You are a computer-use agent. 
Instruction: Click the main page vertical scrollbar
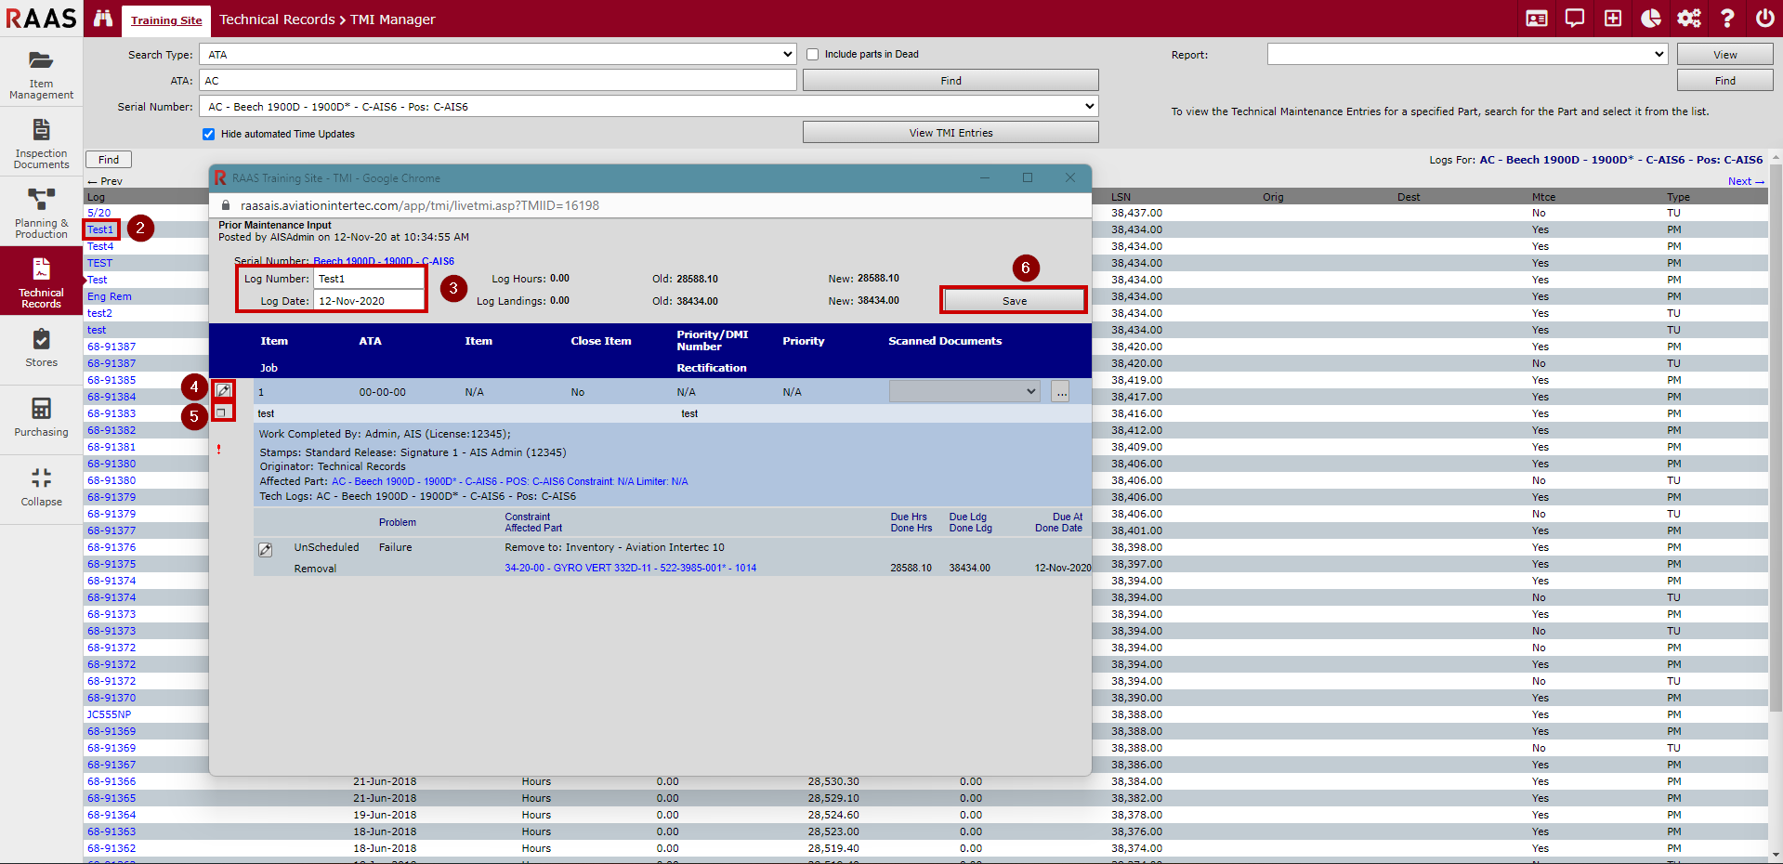(x=1776, y=437)
